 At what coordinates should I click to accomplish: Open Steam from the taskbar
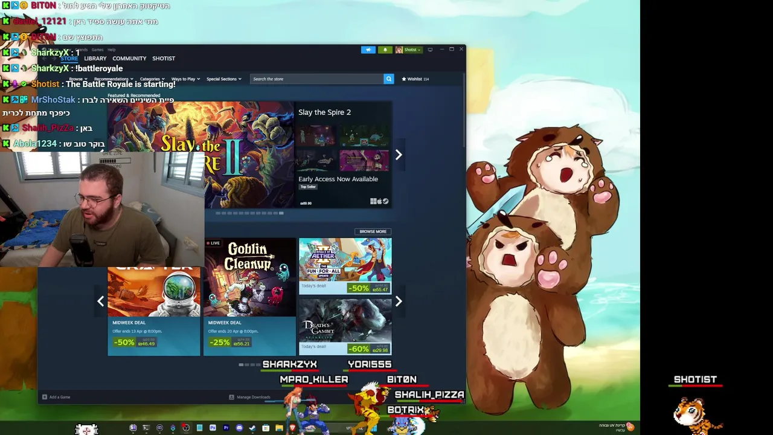[x=252, y=428]
